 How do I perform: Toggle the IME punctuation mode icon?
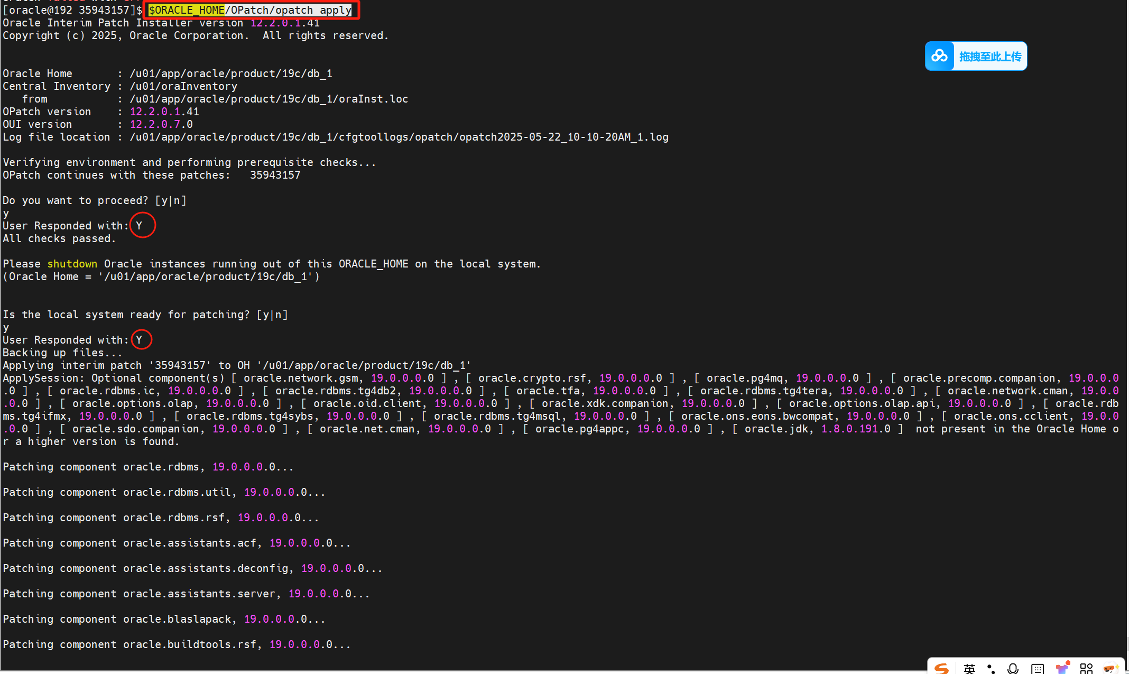tap(991, 669)
